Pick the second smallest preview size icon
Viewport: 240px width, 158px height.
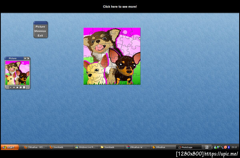tap(14, 88)
